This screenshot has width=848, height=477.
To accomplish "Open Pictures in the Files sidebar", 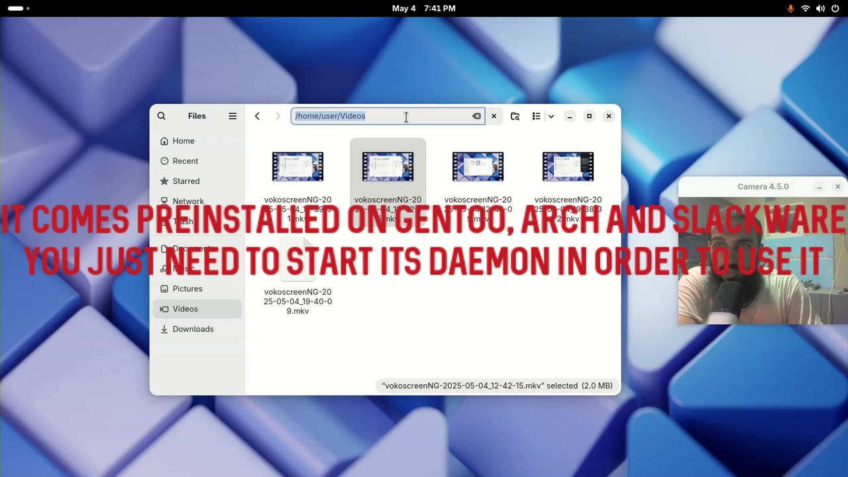I will point(197,289).
